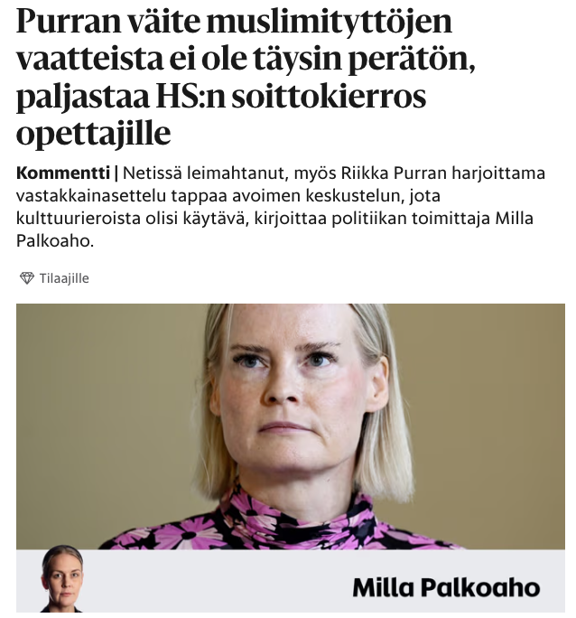The height and width of the screenshot is (618, 576).
Task: Click the lead text starting "Netissä leimahtanut"
Action: click(x=280, y=207)
